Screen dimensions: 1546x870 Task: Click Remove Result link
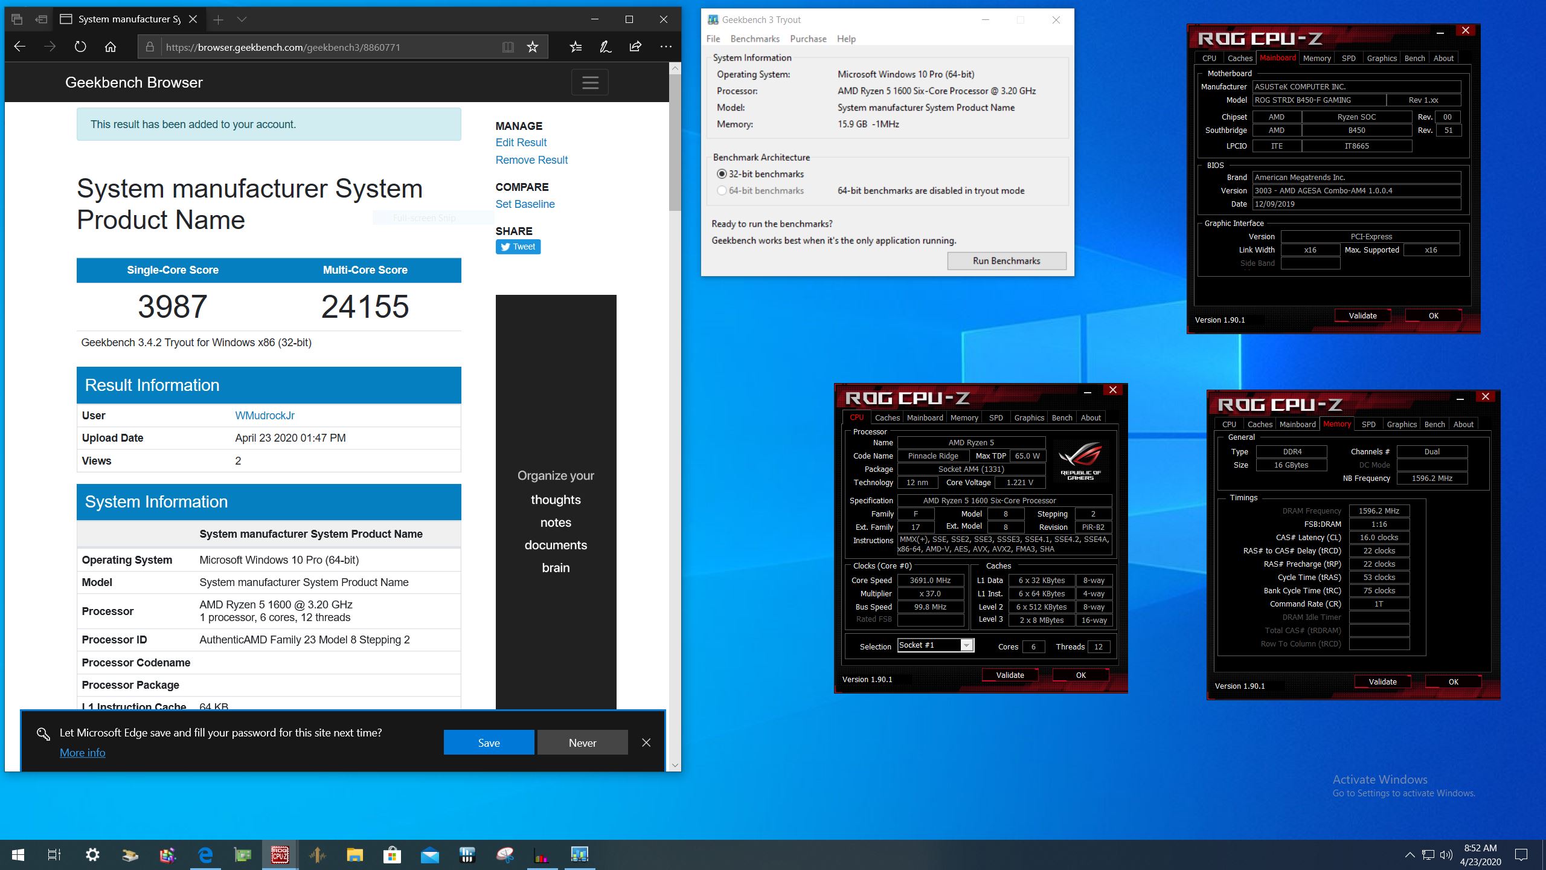(531, 160)
